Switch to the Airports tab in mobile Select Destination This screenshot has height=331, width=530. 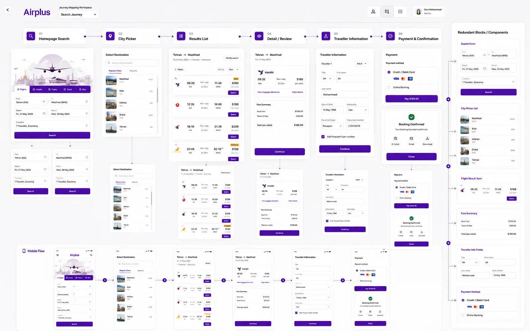click(141, 271)
